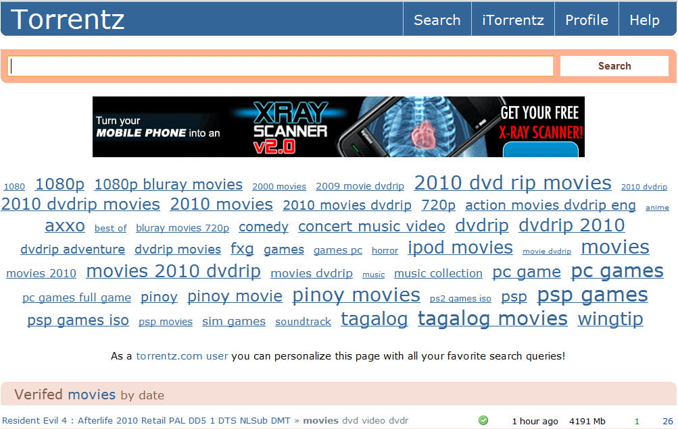Click the small '2010 dvdrip' tag

tap(644, 187)
